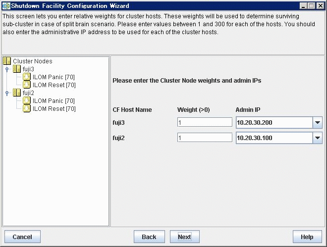The image size is (327, 247).
Task: Select the fuji2 tree label
Action: click(28, 93)
